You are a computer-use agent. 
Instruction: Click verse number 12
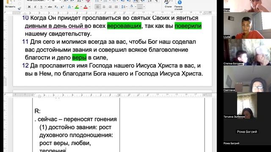point(25,66)
